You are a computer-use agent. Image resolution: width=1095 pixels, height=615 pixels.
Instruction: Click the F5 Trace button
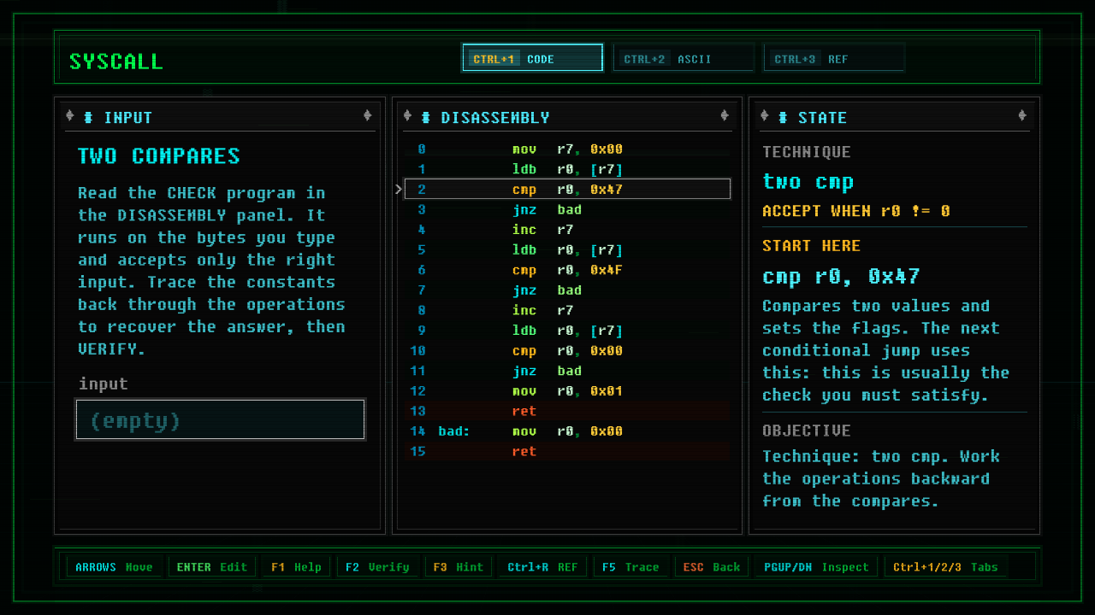tap(630, 566)
